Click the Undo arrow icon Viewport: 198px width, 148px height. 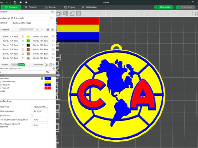[21, 2]
